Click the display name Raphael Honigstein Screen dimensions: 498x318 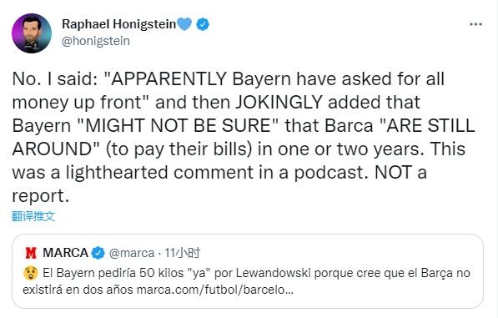tap(118, 24)
